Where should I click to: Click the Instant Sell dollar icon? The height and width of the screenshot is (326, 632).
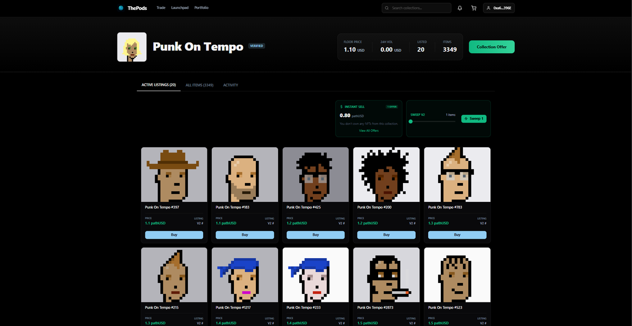341,107
